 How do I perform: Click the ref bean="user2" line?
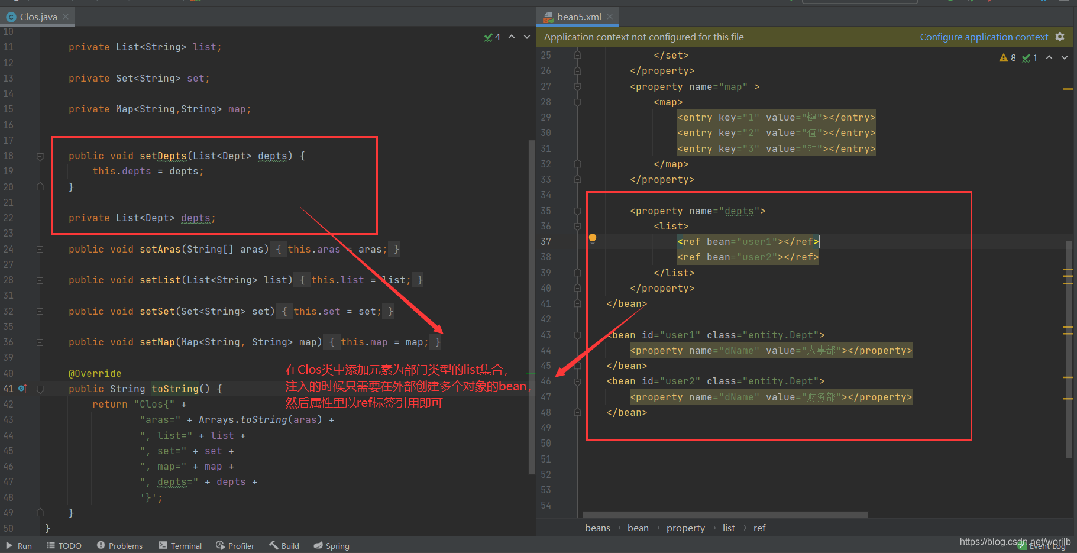(748, 257)
